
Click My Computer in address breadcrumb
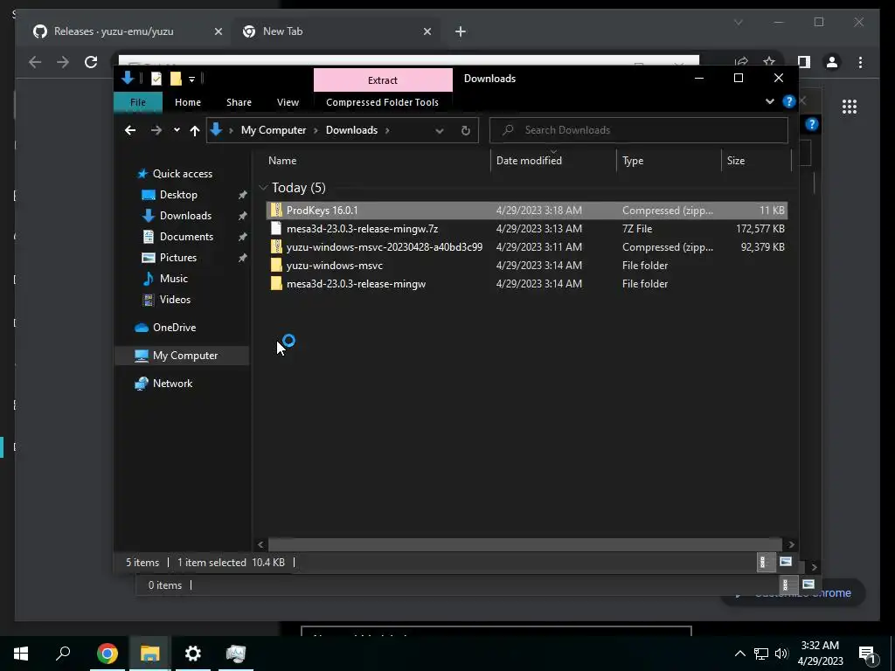click(x=274, y=130)
